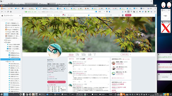Screen dimensions: 172x96
Task: Click the pink ツイート button under profile bio
Action: click(x=56, y=82)
